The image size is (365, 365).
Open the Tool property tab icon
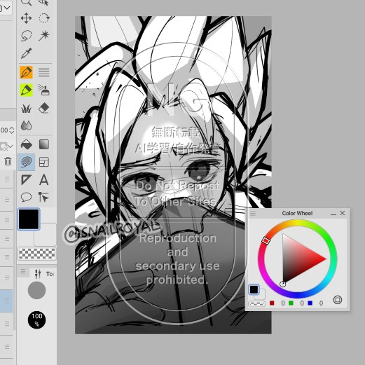tap(38, 274)
